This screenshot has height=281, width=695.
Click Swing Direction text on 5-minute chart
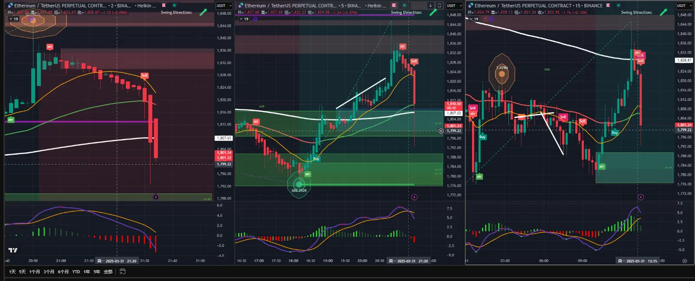406,13
